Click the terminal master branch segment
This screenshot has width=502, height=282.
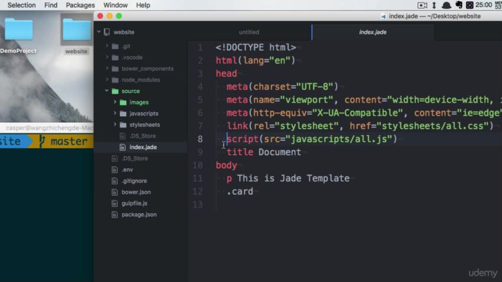[x=64, y=142]
